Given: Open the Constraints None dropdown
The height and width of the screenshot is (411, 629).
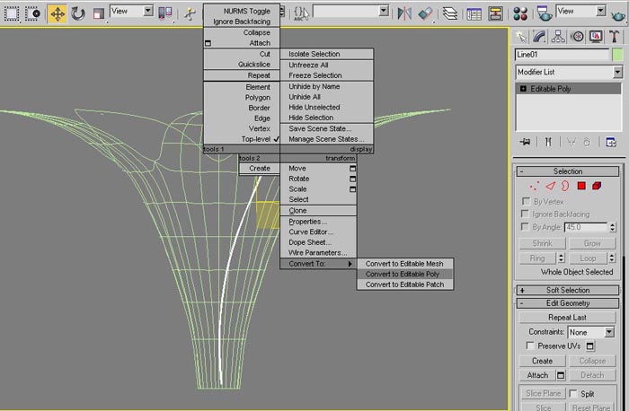Looking at the screenshot, I should [609, 332].
